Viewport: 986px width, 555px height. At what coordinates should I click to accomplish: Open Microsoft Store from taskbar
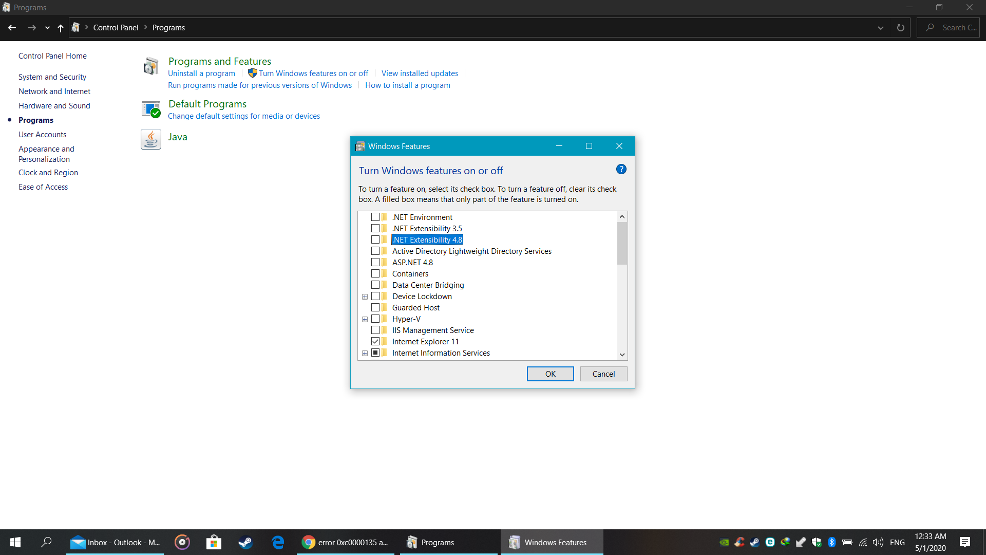pyautogui.click(x=214, y=542)
